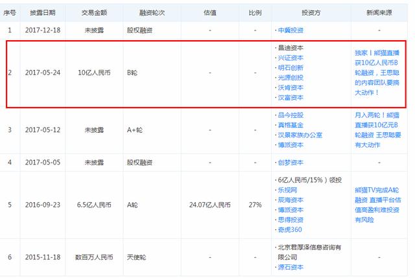This screenshot has width=415, height=278.
Task: Open the 真格基金 investor link
Action: click(290, 125)
